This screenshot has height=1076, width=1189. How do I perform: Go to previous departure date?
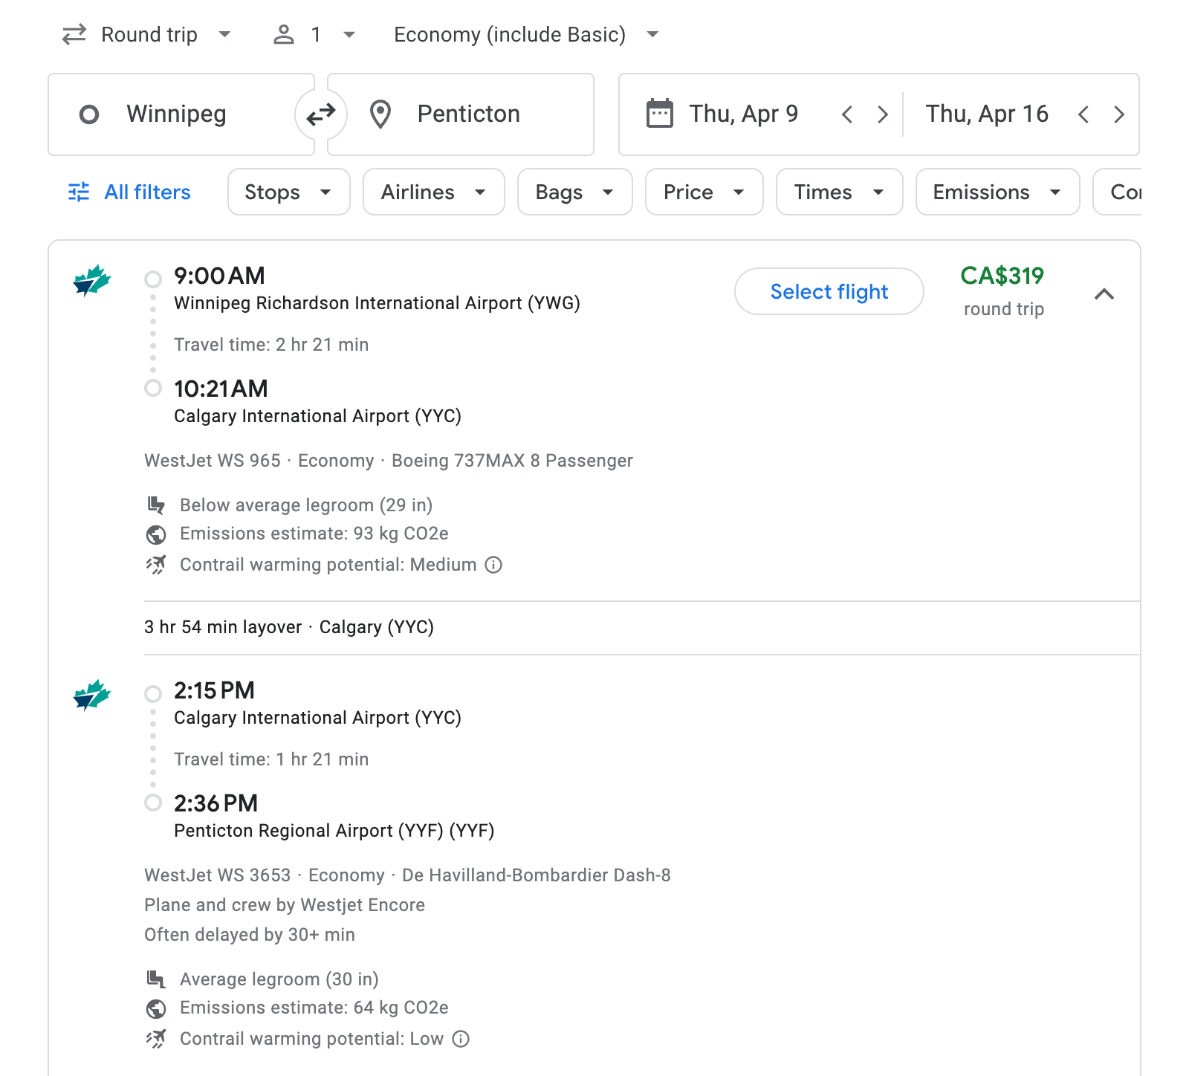pos(846,114)
